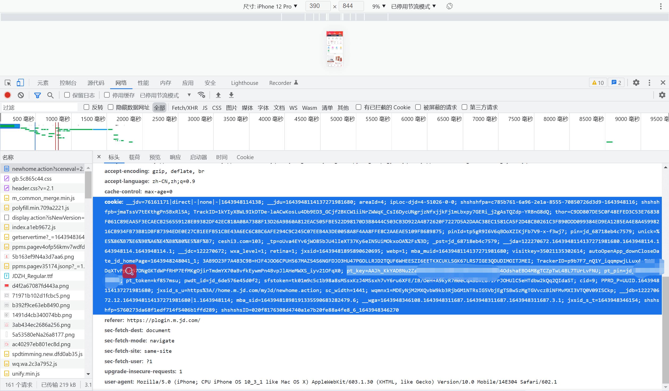Select wq.wa.2c3a7952.js request row
The image size is (669, 391).
42,364
